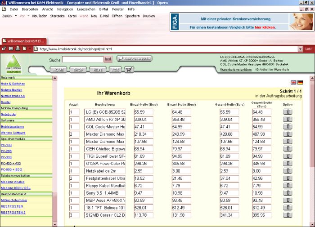
Task: Remove the 512MB Corsair CL2 item
Action: [288, 215]
